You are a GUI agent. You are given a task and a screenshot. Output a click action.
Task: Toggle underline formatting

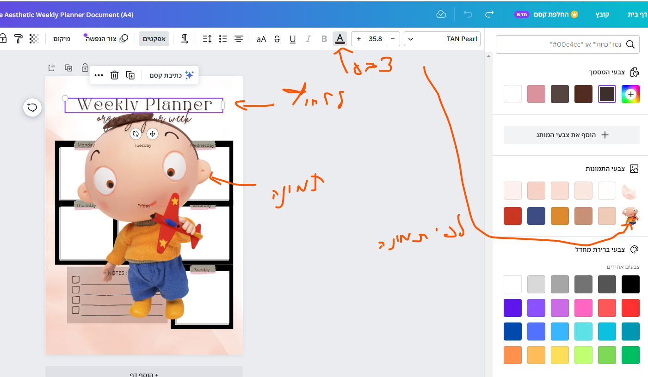click(293, 39)
